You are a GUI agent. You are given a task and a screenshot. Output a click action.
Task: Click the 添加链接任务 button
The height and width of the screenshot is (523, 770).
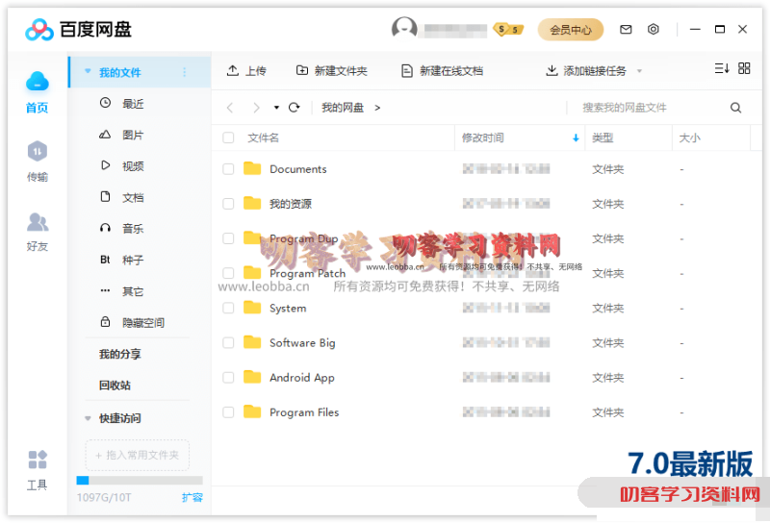tap(586, 71)
